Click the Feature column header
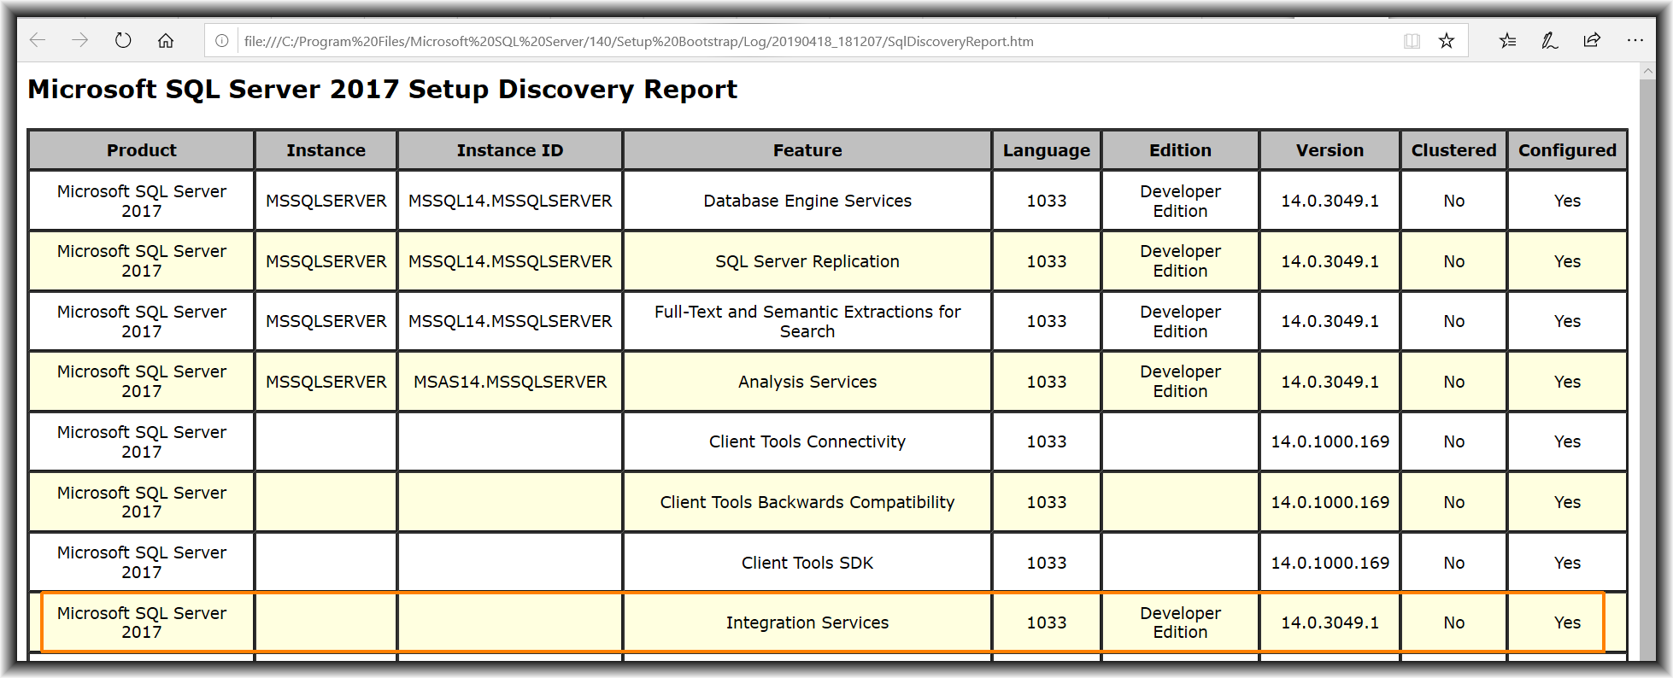Screen dimensions: 1673x678 pyautogui.click(x=807, y=150)
